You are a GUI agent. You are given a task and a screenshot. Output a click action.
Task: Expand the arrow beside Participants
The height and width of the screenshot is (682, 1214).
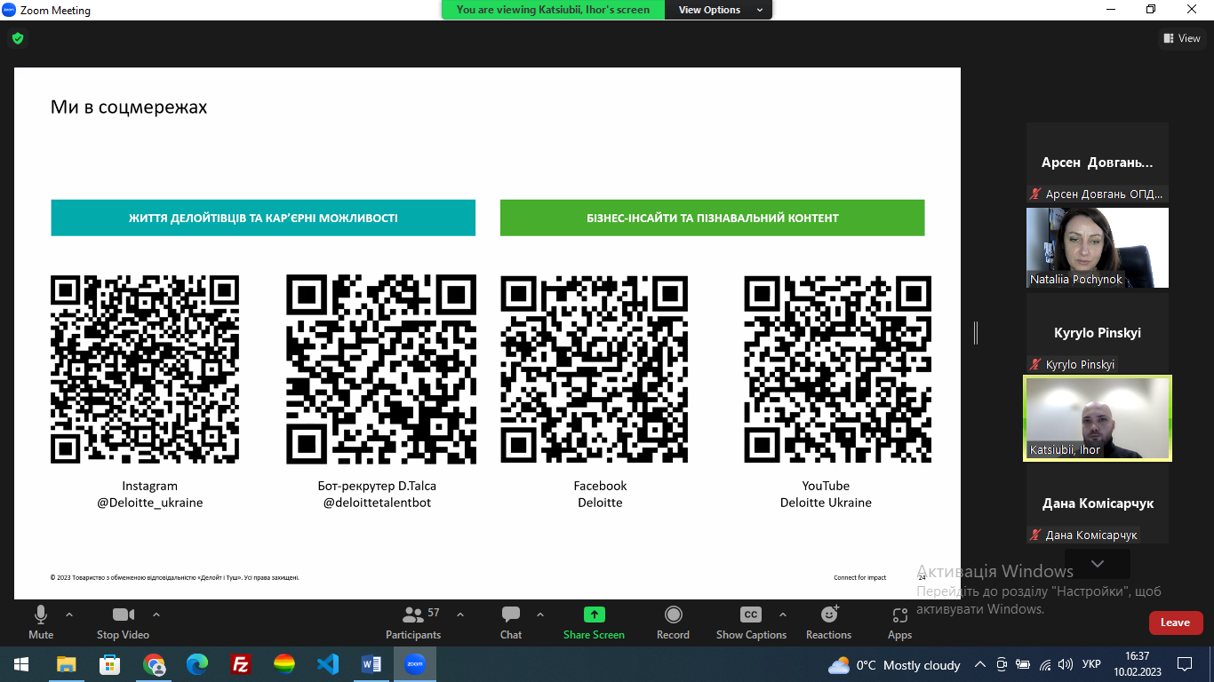point(460,615)
